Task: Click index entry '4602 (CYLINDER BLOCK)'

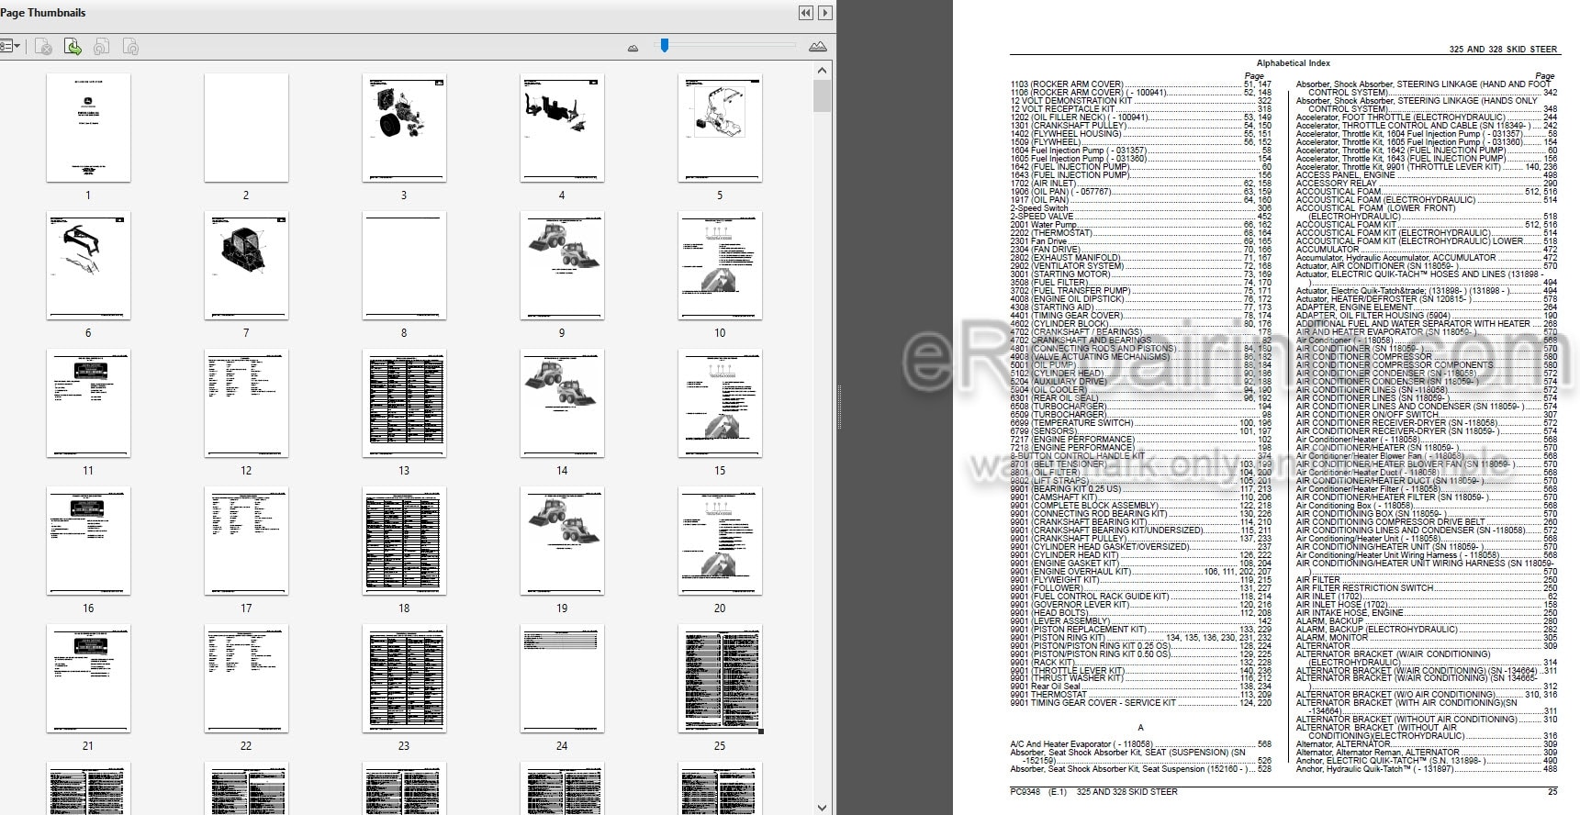Action: coord(1059,324)
